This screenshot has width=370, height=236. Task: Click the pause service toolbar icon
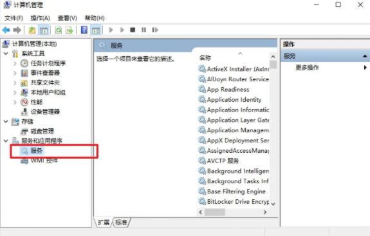point(143,30)
